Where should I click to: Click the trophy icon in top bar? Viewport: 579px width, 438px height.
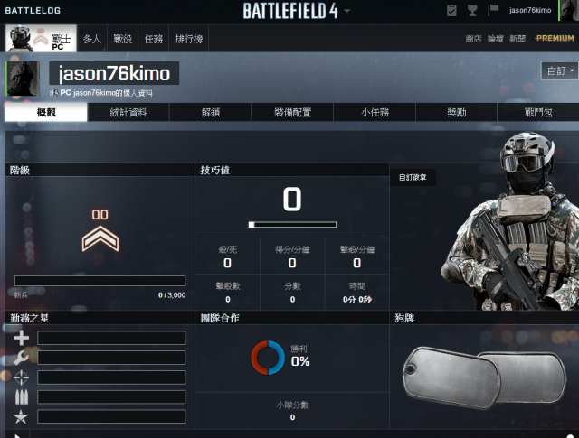pos(472,10)
